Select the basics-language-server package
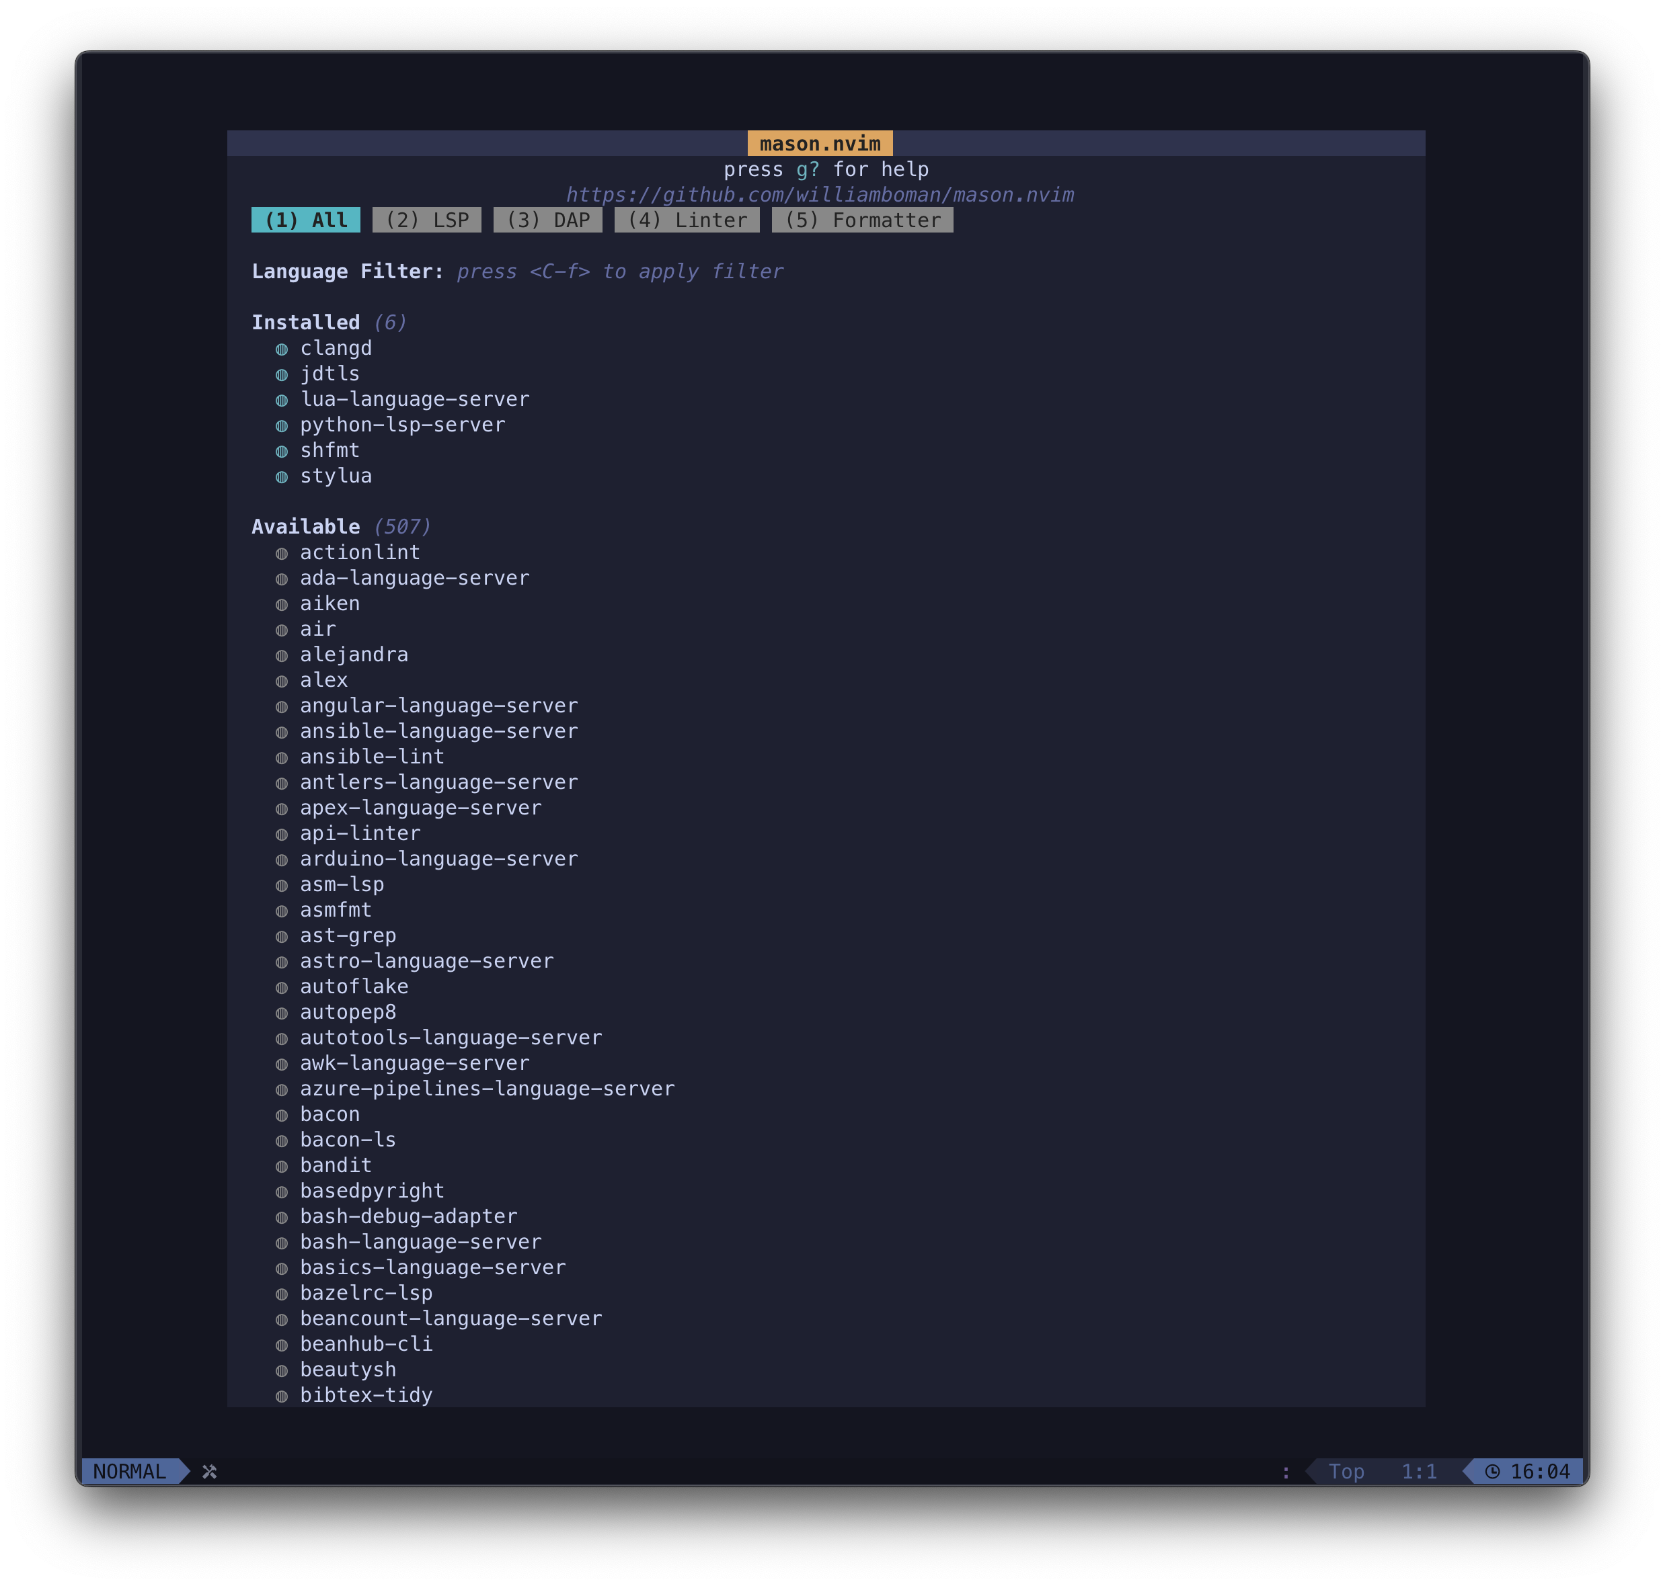This screenshot has height=1586, width=1665. tap(432, 1267)
